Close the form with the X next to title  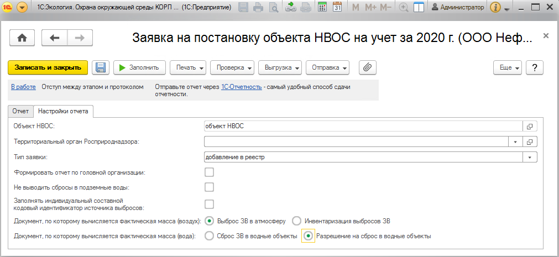click(545, 35)
